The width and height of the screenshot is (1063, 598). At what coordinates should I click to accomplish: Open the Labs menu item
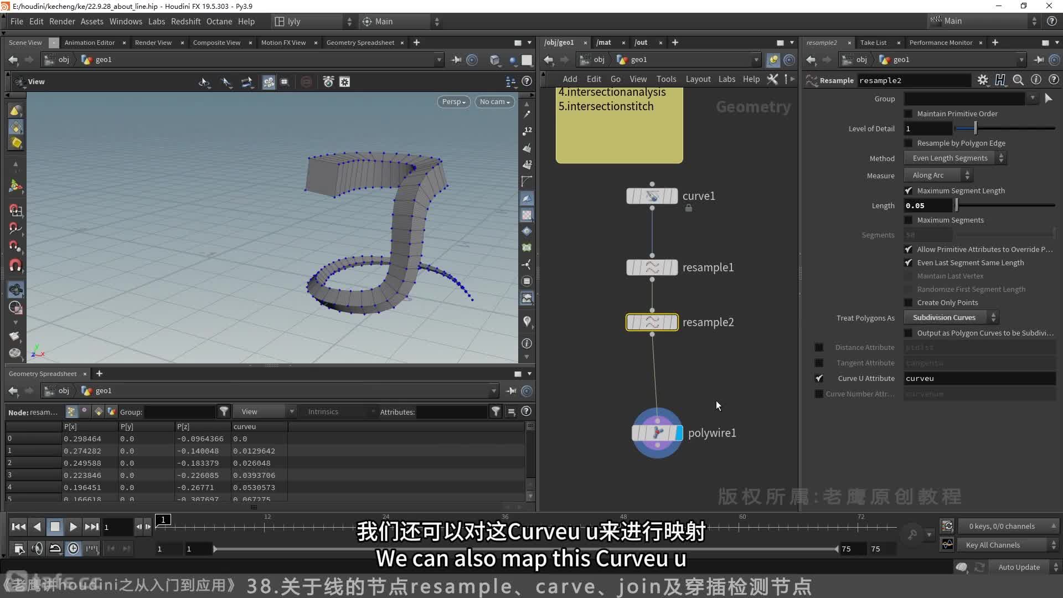tap(156, 21)
